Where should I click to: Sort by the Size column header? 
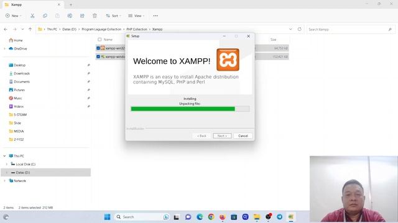click(273, 40)
